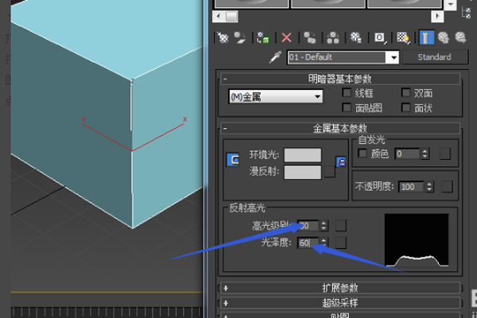Enable the 双面 checkbox
477x318 pixels.
point(405,92)
